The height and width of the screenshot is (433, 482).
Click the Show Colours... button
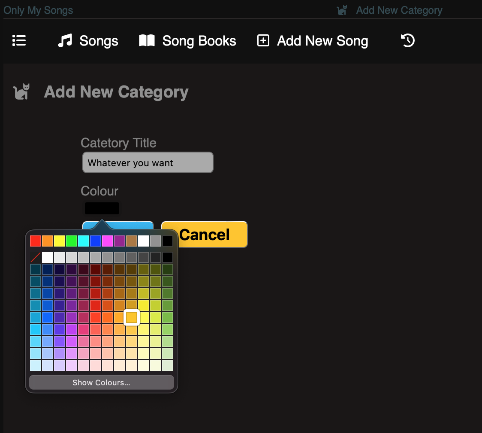(101, 382)
